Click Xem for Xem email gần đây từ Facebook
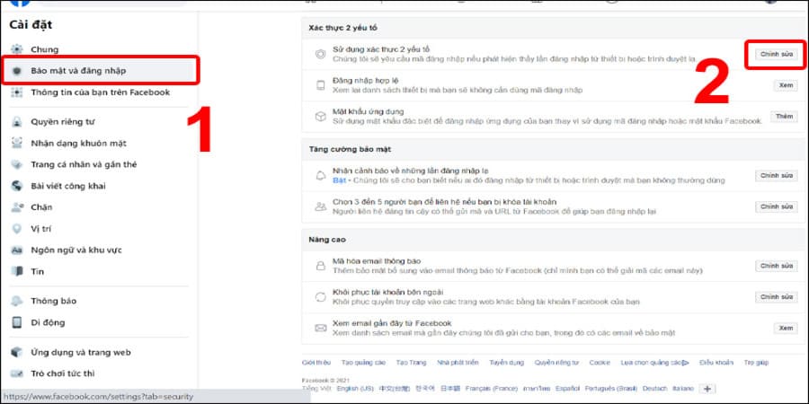Viewport: 809px width, 404px height. [x=786, y=329]
